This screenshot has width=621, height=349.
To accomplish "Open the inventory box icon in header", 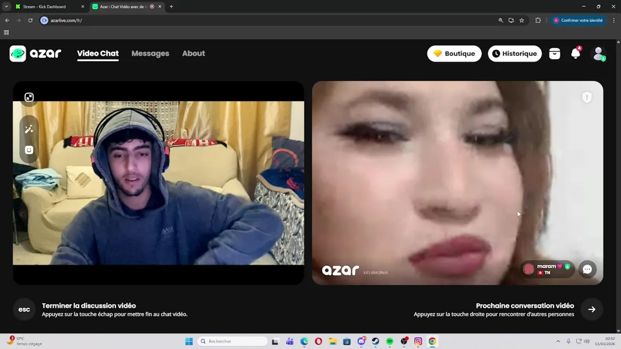I will click(x=555, y=54).
